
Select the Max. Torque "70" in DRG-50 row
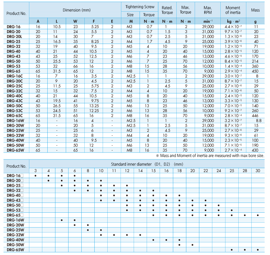[x=185, y=61]
